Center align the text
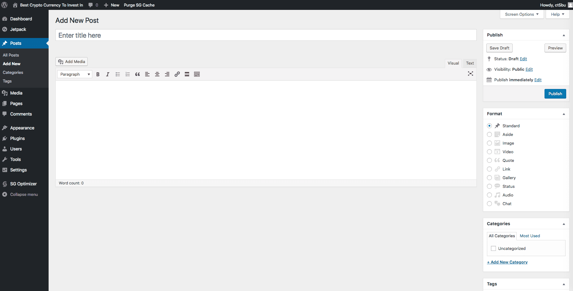Viewport: 573px width, 291px height. (157, 74)
